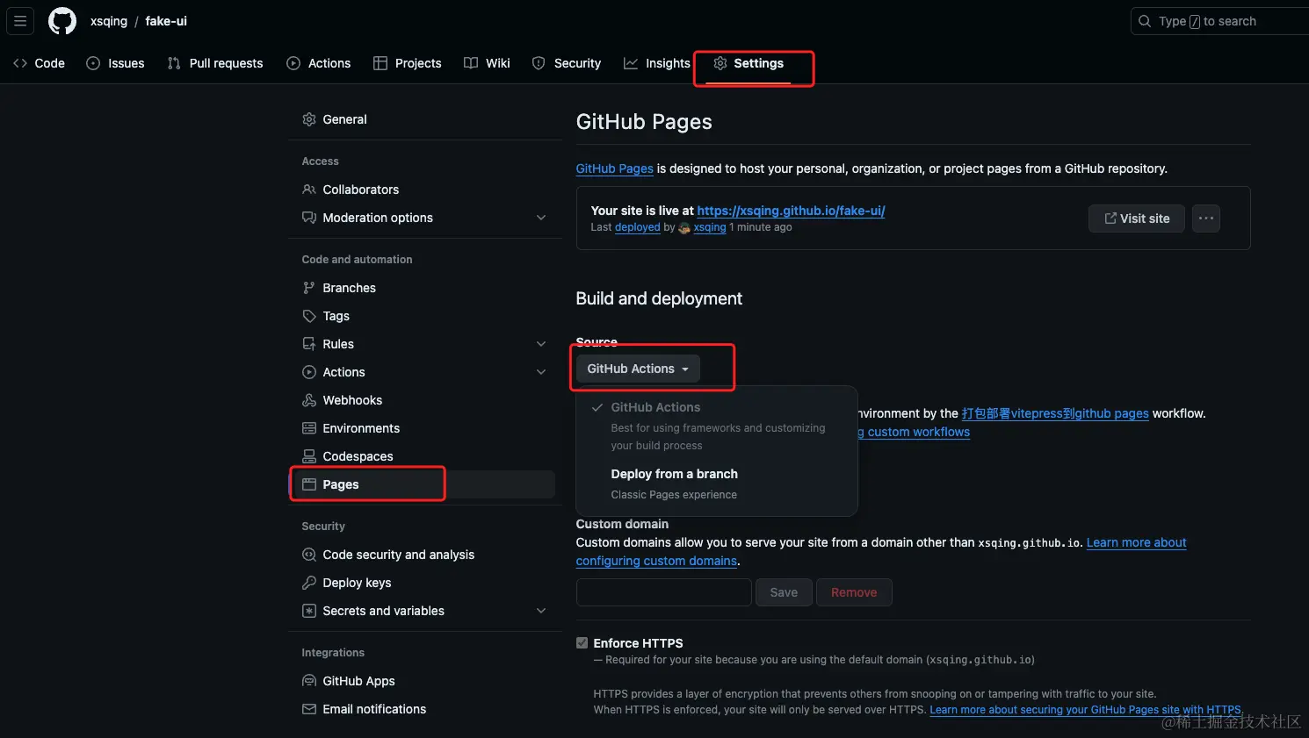Click the key icon beside Deploy keys
The image size is (1309, 738).
(x=309, y=583)
